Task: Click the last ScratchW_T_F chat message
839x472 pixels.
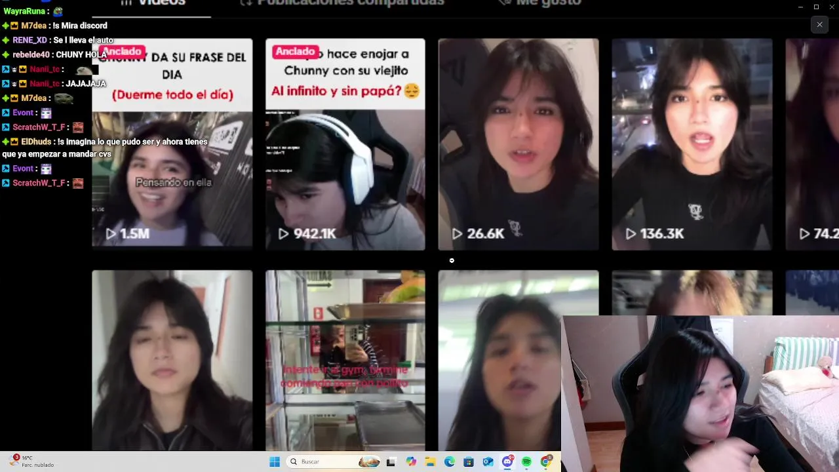Action: click(x=43, y=183)
